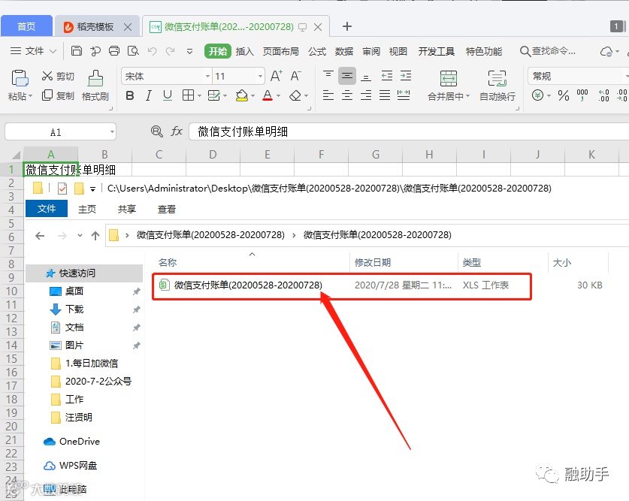629x501 pixels.
Task: Align text left icon
Action: pyautogui.click(x=328, y=95)
